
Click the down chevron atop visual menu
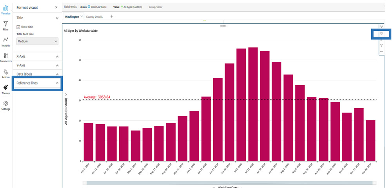381,27
